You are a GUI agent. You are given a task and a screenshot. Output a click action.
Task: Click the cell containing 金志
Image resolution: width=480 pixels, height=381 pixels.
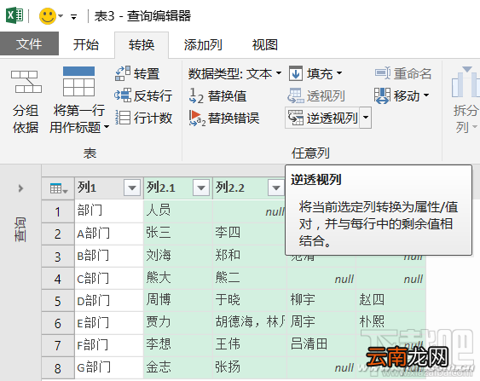(x=178, y=368)
